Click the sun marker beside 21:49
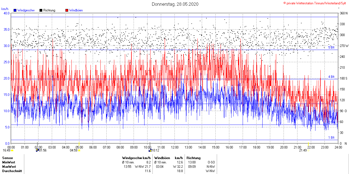This screenshot has height=174, width=349. (x=308, y=150)
